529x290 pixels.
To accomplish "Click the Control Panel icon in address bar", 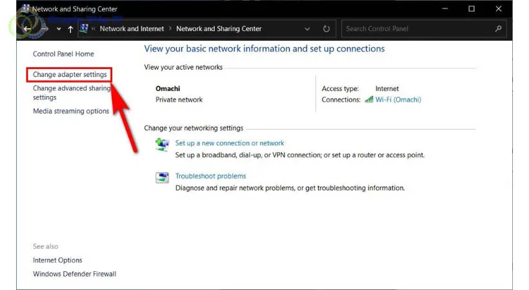I will [84, 29].
